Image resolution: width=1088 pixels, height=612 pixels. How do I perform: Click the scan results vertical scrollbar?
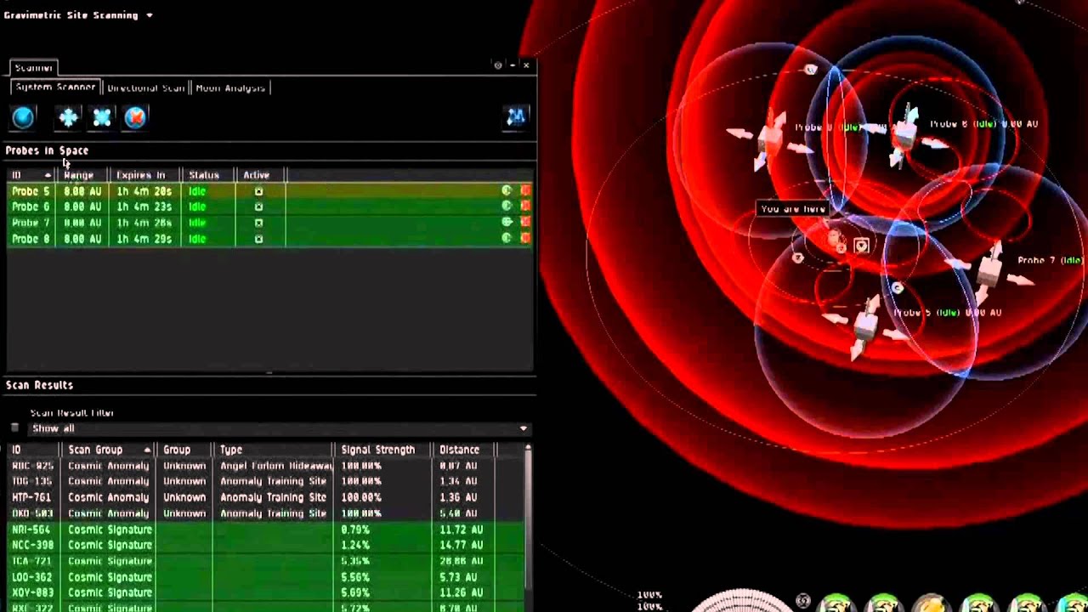click(x=528, y=518)
